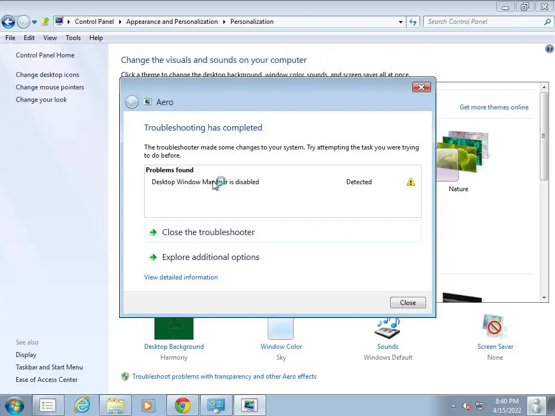
Task: Open the recent pages dropdown arrow
Action: coord(34,22)
